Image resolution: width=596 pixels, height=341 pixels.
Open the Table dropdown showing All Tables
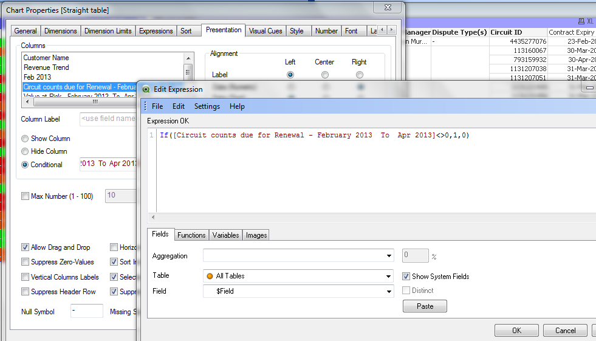pyautogui.click(x=298, y=276)
